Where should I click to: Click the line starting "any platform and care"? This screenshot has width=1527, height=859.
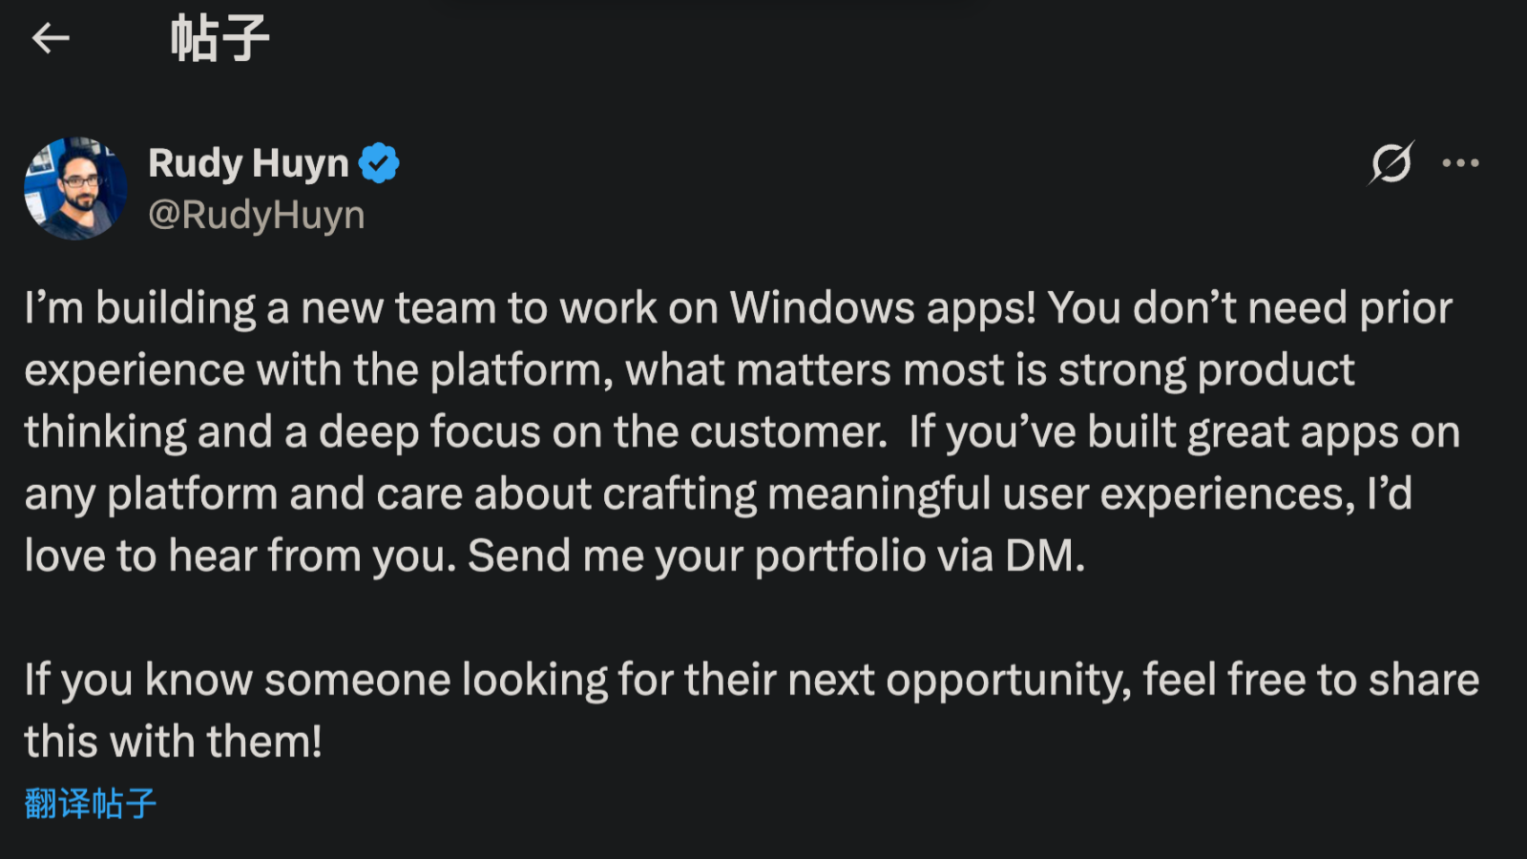(718, 494)
